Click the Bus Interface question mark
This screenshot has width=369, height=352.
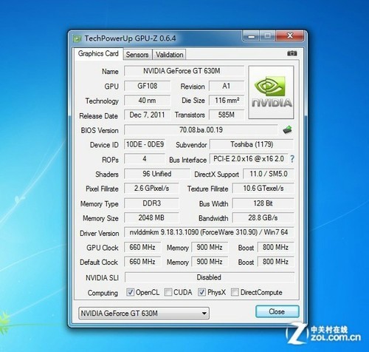tap(292, 159)
